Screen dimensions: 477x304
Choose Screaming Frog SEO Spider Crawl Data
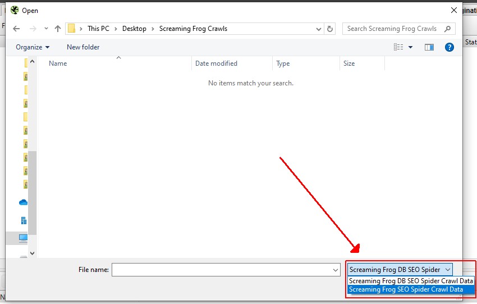coord(411,289)
